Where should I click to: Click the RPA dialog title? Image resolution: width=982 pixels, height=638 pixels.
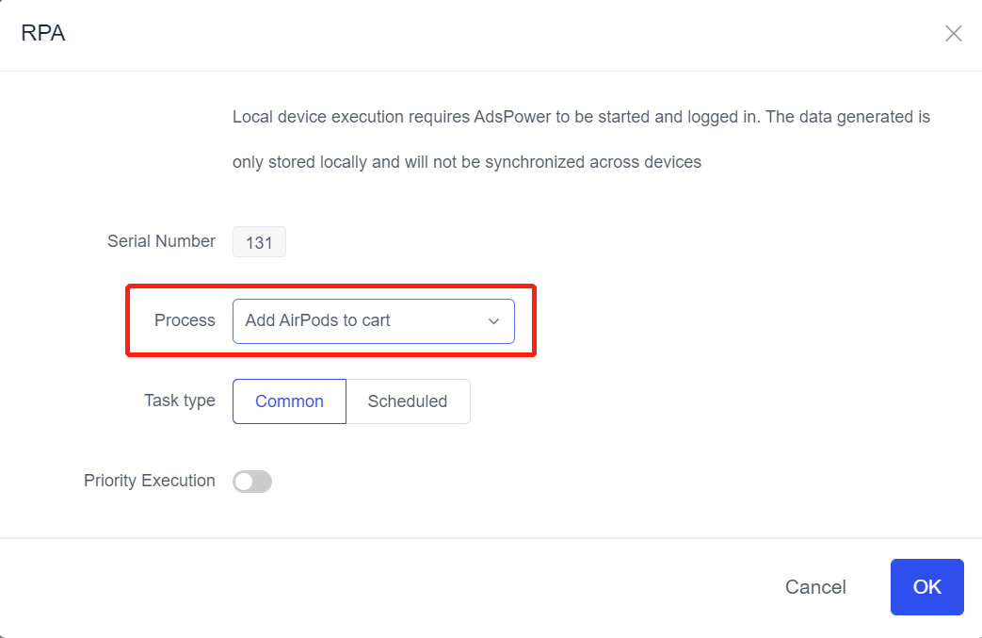coord(43,34)
